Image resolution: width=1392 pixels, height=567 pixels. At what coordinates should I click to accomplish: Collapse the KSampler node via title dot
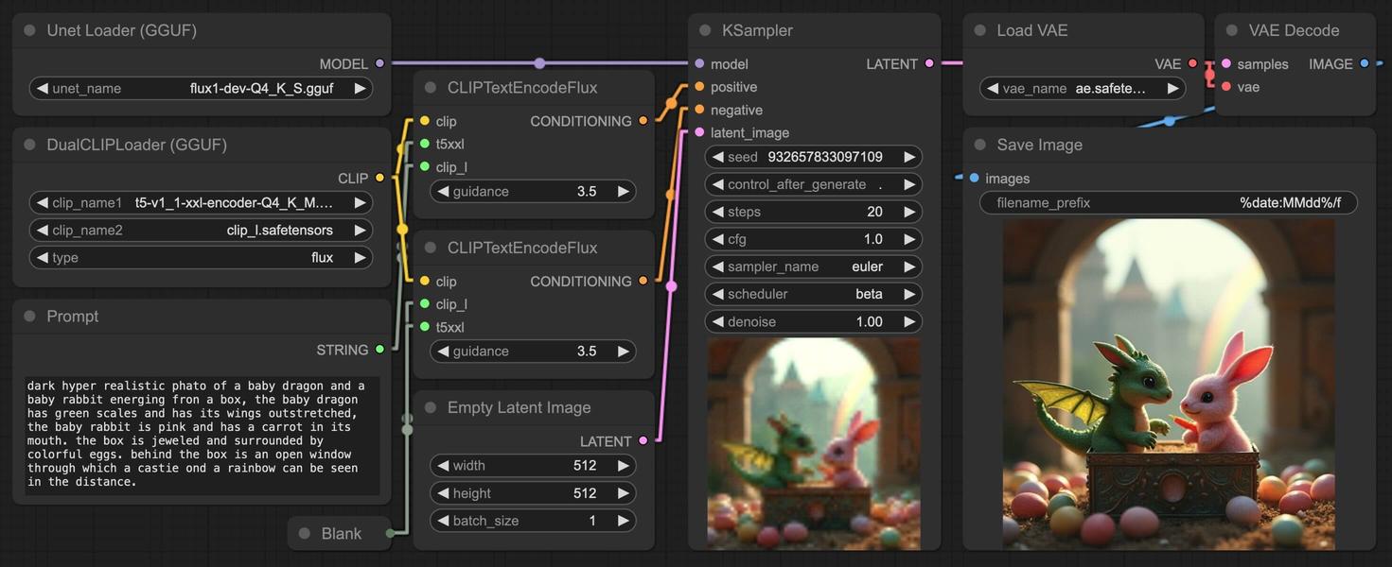click(x=705, y=30)
